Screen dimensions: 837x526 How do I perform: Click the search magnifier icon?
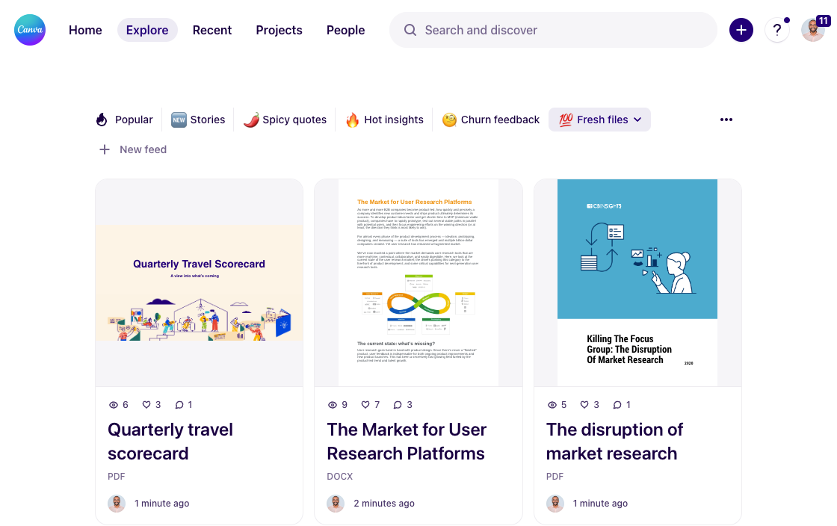410,30
